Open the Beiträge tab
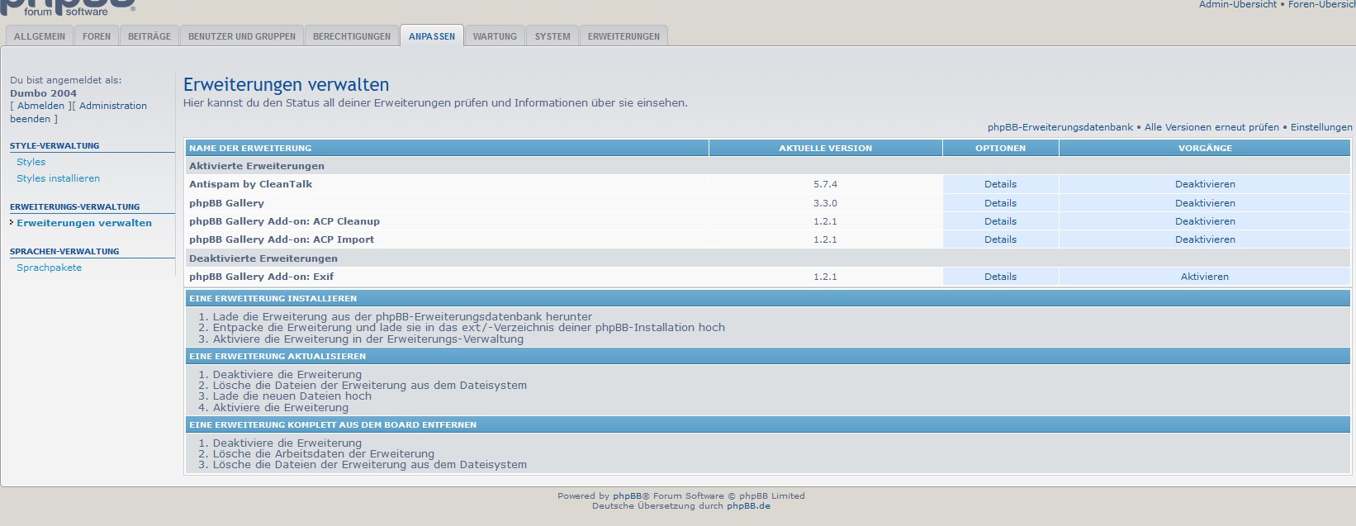Viewport: 1356px width, 526px height. coord(149,36)
